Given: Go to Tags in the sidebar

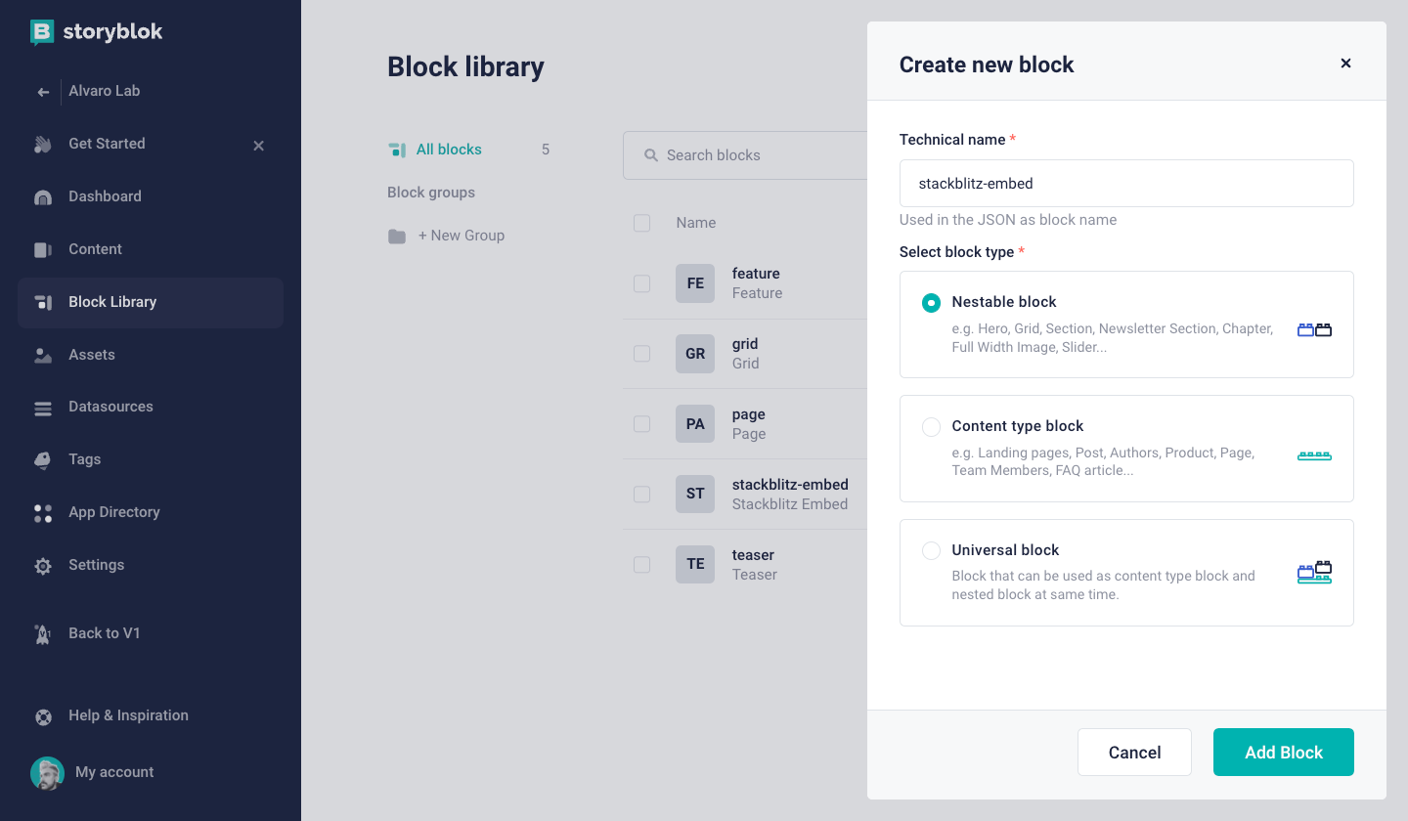Looking at the screenshot, I should 84,459.
